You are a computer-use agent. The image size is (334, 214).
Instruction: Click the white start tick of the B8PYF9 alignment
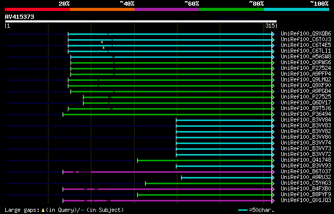coord(137,195)
